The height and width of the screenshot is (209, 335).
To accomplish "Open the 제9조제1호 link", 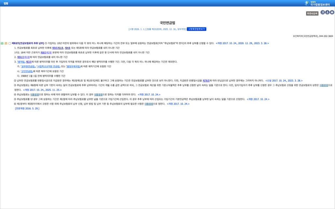I will (x=58, y=48).
